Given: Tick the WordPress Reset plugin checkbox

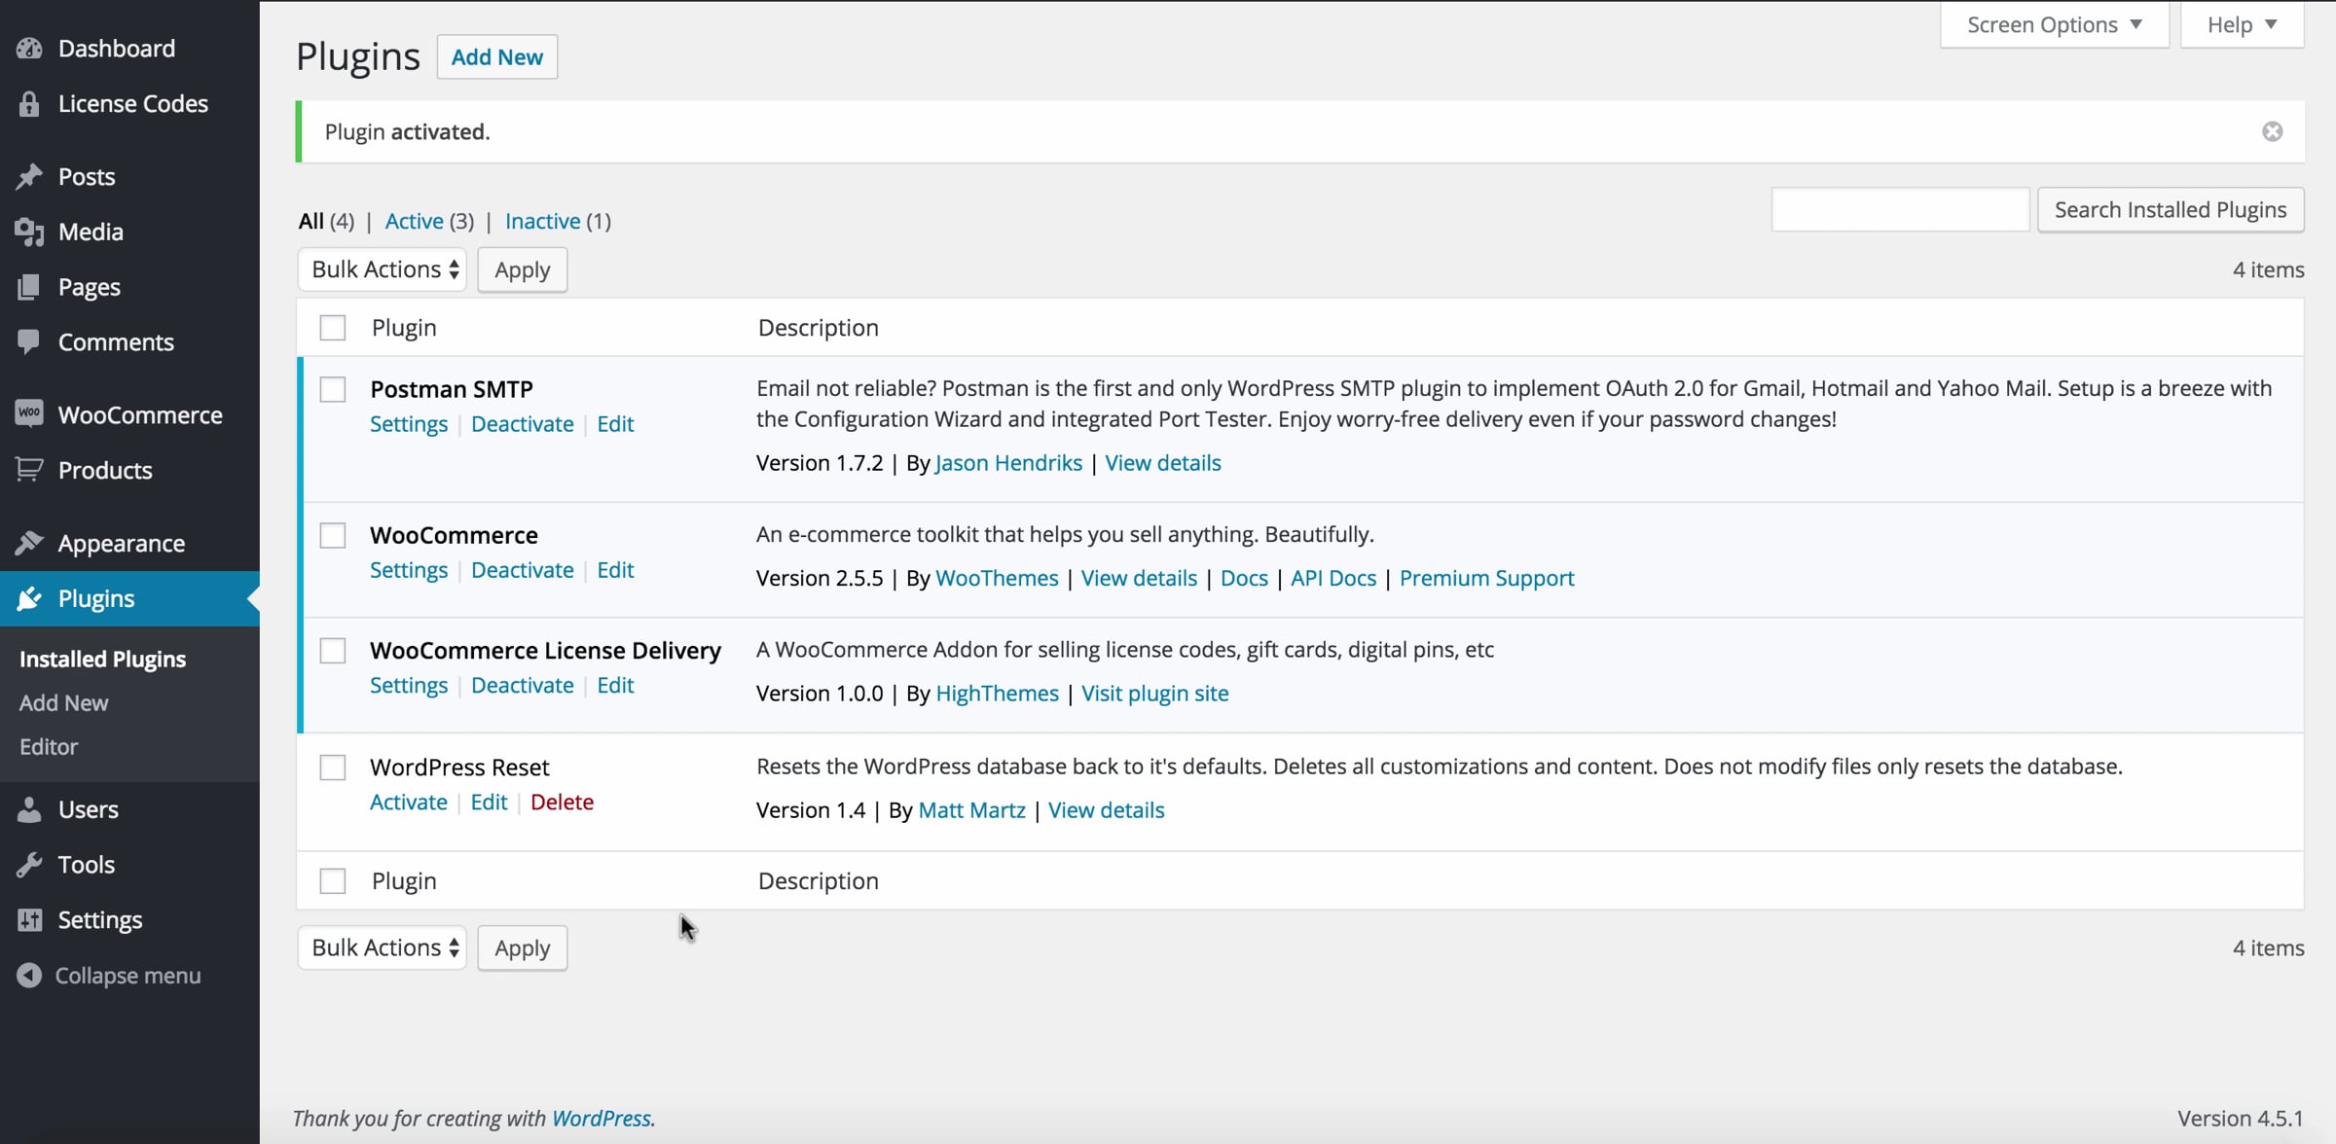Looking at the screenshot, I should click(x=333, y=768).
